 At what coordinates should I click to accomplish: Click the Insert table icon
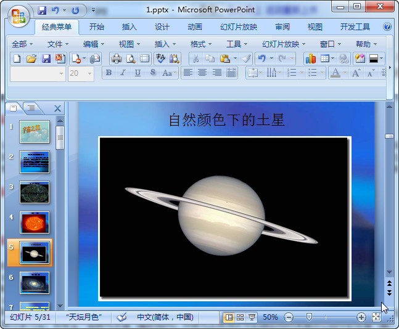(x=325, y=59)
